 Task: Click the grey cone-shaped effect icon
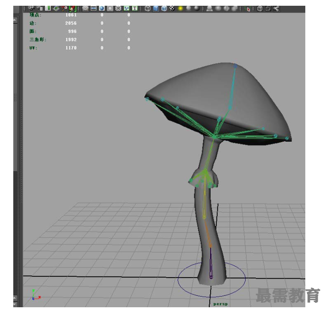pyautogui.click(x=209, y=8)
